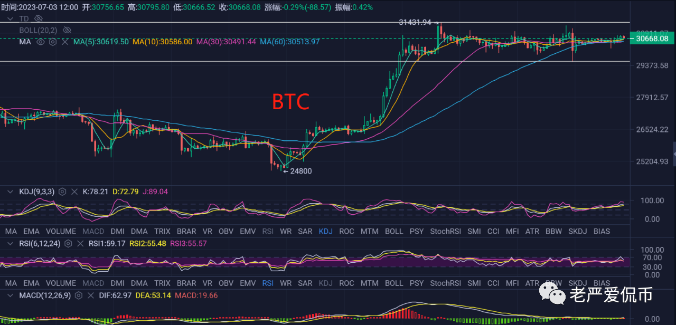Select the OBV tab under the KDJ chart
Image resolution: width=676 pixels, height=325 pixels.
point(226,231)
